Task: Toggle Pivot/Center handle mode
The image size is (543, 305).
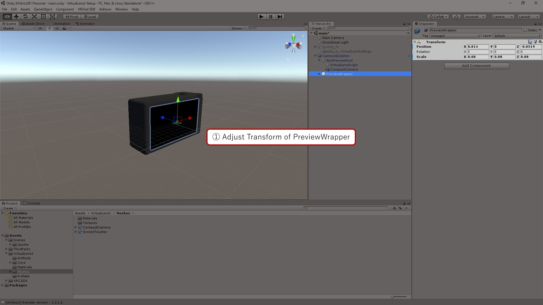Action: [x=72, y=17]
